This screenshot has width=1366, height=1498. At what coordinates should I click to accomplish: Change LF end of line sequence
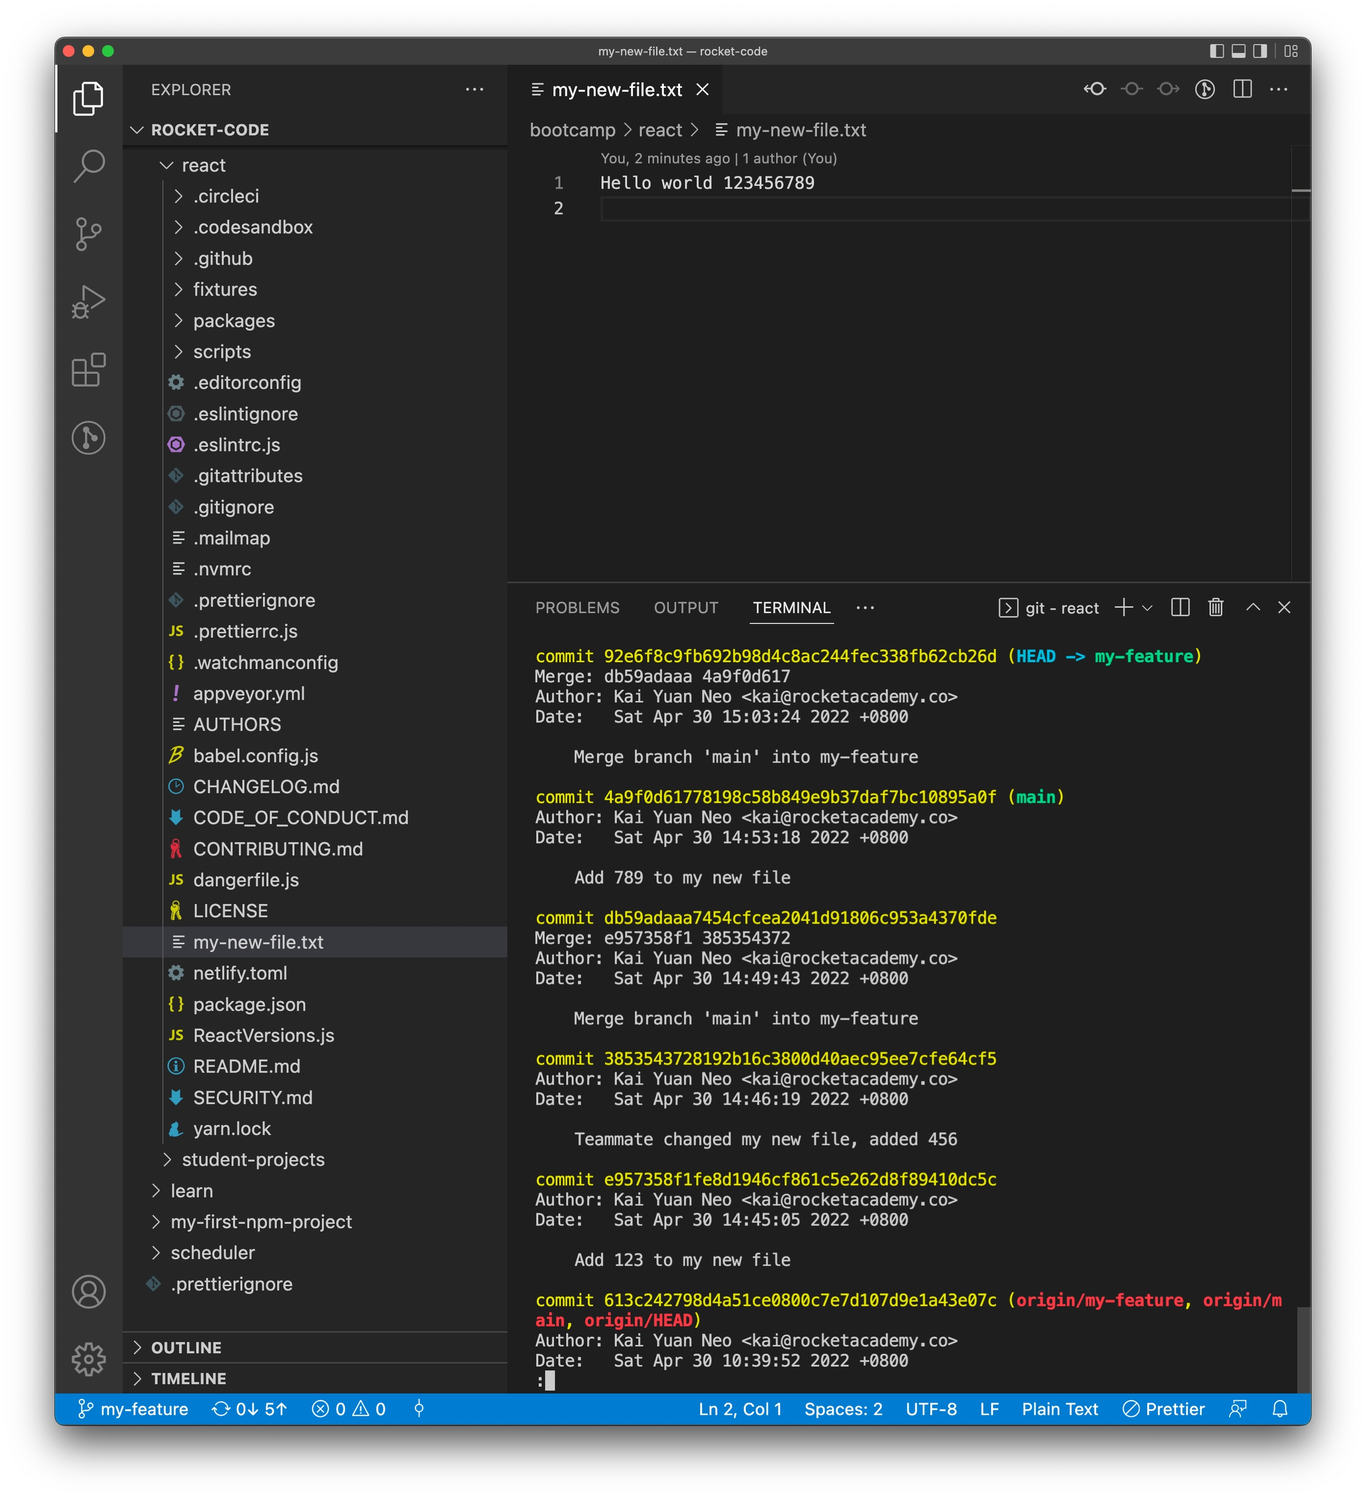[x=989, y=1409]
